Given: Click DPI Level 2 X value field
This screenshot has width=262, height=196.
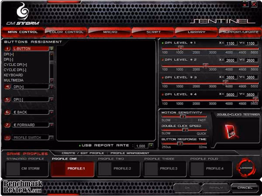Looking at the screenshot, I should click(x=231, y=61).
